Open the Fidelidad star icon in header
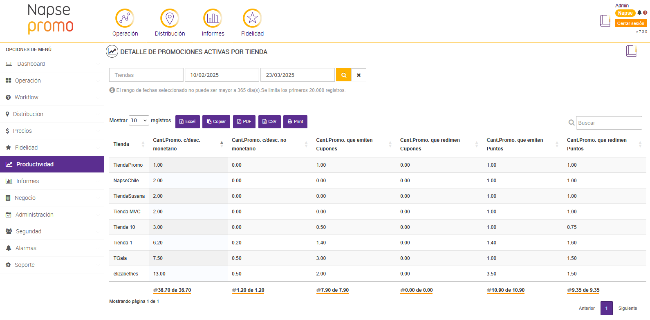 click(252, 18)
